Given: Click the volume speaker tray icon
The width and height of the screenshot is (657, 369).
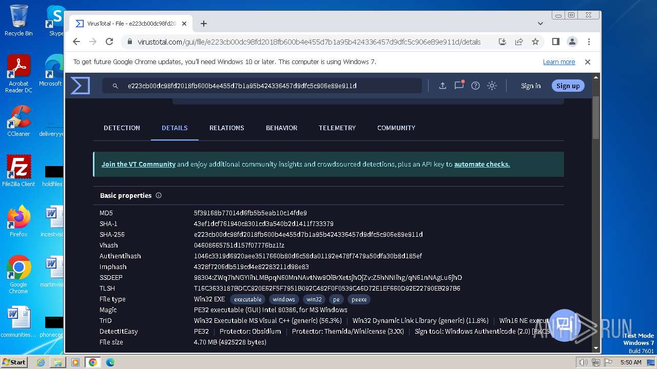Looking at the screenshot, I should click(584, 362).
